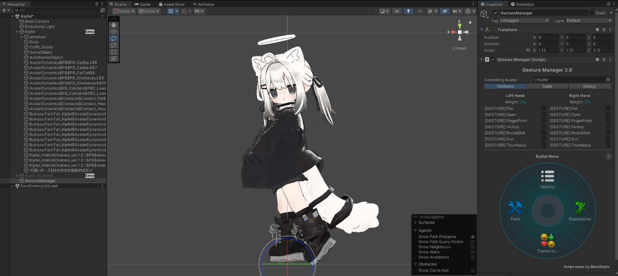Image resolution: width=618 pixels, height=276 pixels.
Task: Switch to the Animation tab
Action: point(523,4)
